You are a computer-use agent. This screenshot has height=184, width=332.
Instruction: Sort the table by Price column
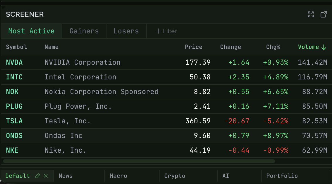click(x=194, y=47)
